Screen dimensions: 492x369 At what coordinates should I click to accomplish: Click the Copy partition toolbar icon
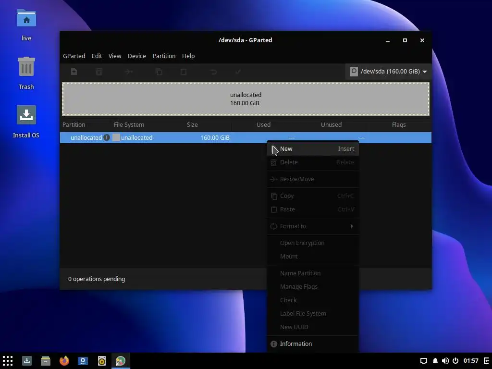point(159,72)
